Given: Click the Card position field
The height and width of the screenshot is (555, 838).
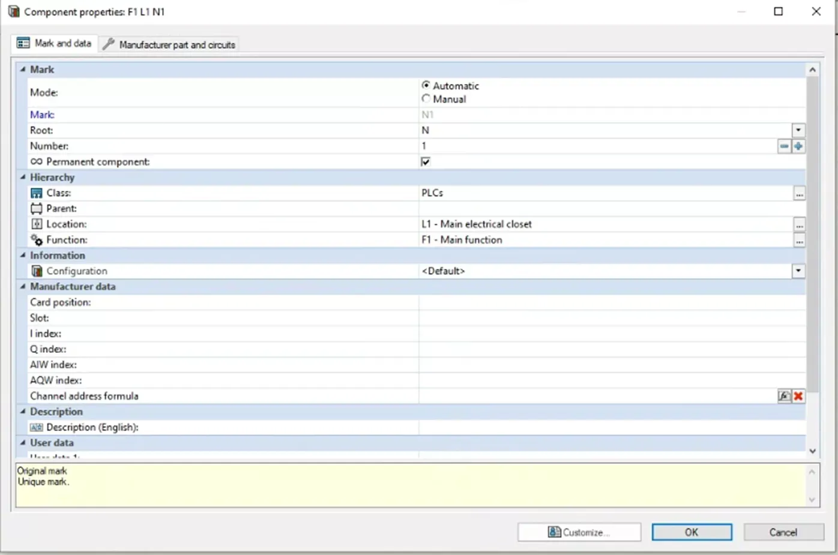Looking at the screenshot, I should 612,302.
